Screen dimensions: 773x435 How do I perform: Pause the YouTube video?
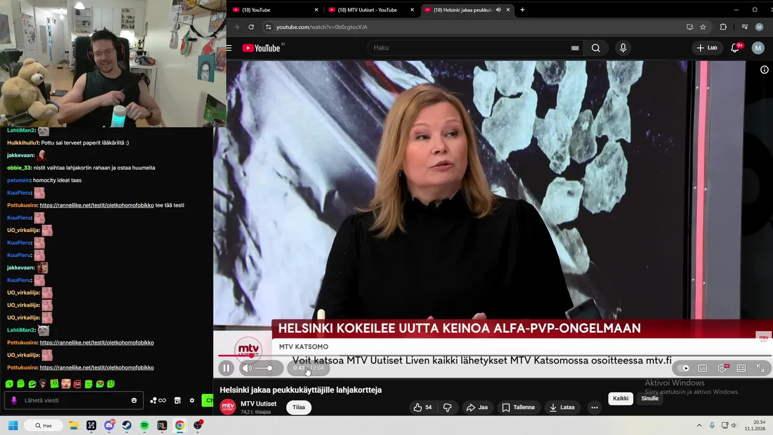226,368
